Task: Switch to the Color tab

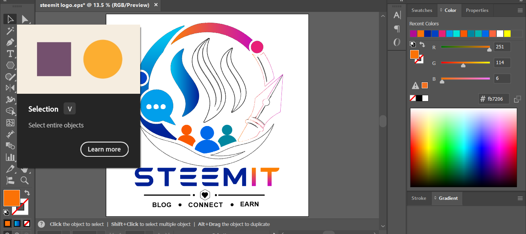Action: point(449,10)
